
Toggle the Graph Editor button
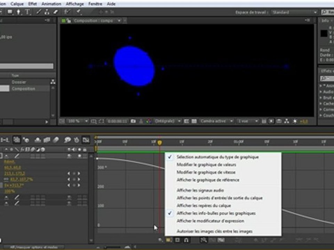86,140
